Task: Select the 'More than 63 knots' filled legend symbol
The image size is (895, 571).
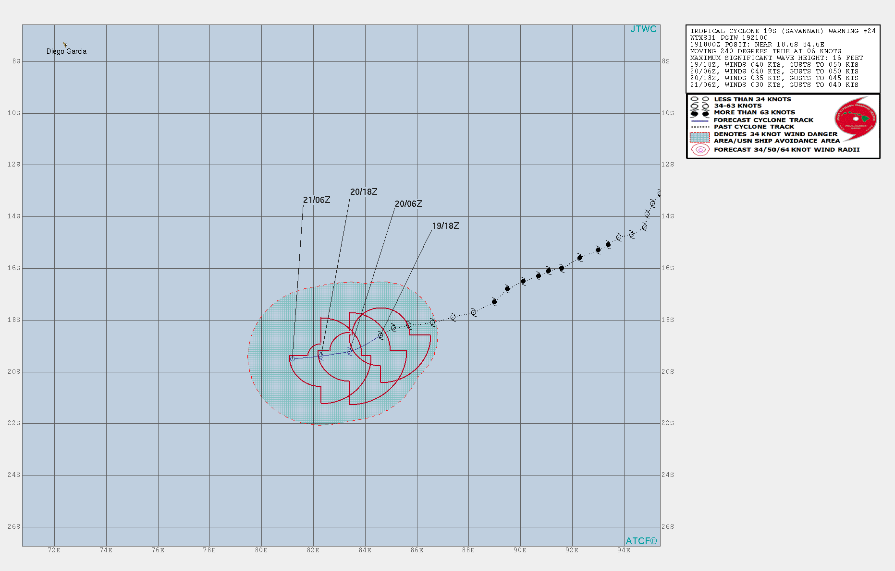Action: coord(699,113)
